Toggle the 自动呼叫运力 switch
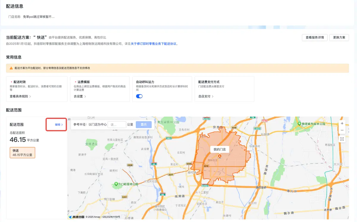The image size is (357, 222). 139,96
